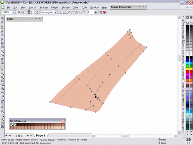The image size is (193, 145).
Task: Click the red Clear Mesh icon
Action: 104,12
